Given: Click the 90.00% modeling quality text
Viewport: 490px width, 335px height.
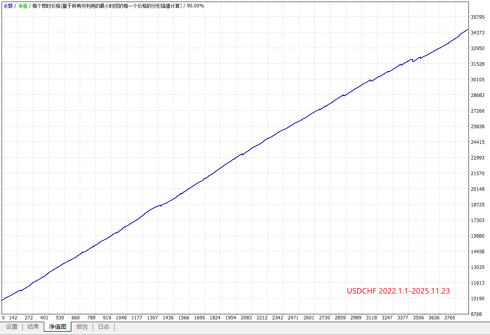Looking at the screenshot, I should 195,6.
